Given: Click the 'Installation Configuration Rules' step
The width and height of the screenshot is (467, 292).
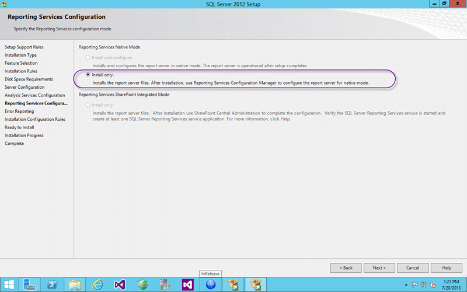Looking at the screenshot, I should [35, 120].
